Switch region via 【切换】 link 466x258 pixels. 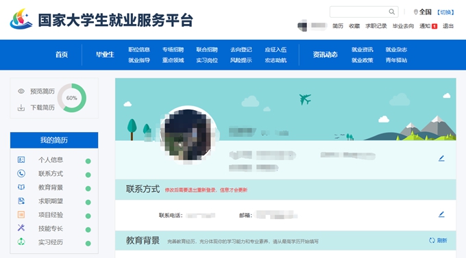click(x=445, y=12)
